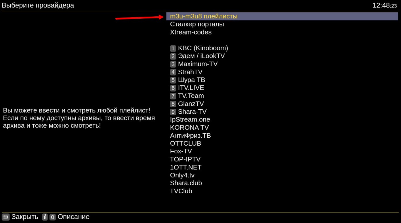Screen dimensions: 401x223
Task: Open the АнтиФриз.ТВ provider
Action: pos(190,135)
